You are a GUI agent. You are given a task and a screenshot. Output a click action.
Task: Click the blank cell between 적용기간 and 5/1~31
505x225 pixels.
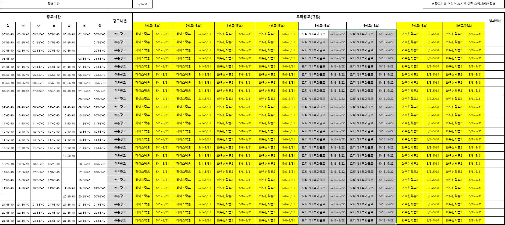(x=120, y=4)
